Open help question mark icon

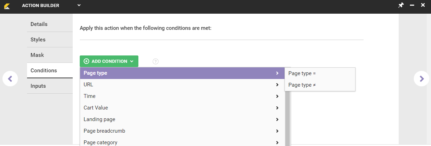(x=156, y=61)
